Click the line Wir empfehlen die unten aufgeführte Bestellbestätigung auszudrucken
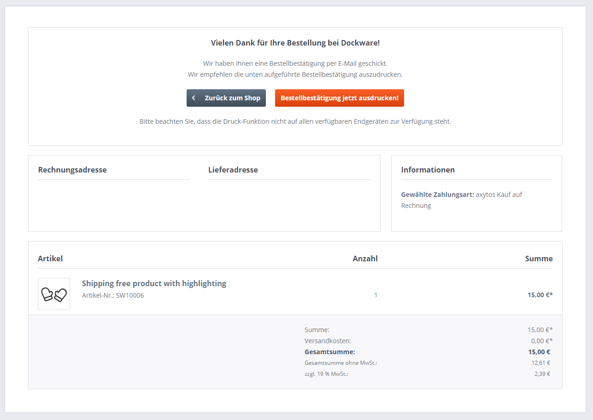The image size is (593, 420). (x=295, y=75)
